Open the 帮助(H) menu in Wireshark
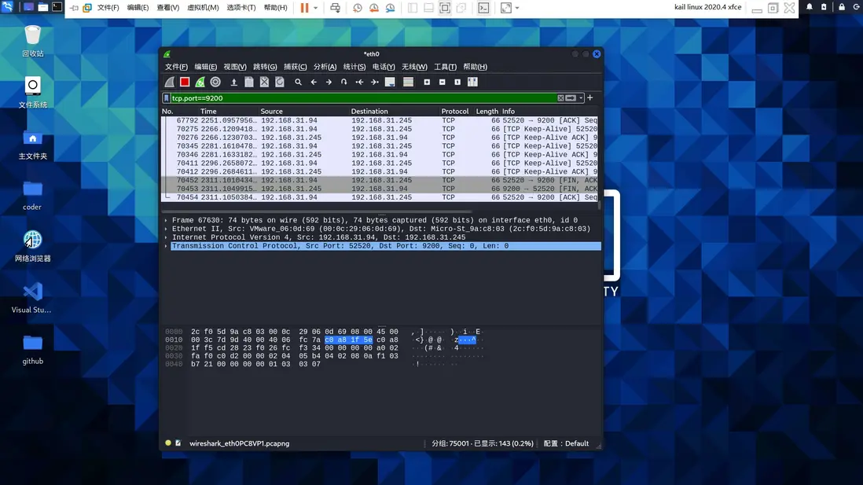The image size is (863, 485). 475,67
